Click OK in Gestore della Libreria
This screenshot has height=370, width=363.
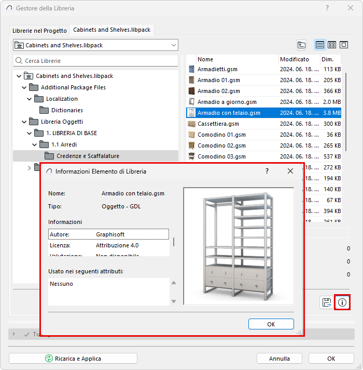point(331,359)
